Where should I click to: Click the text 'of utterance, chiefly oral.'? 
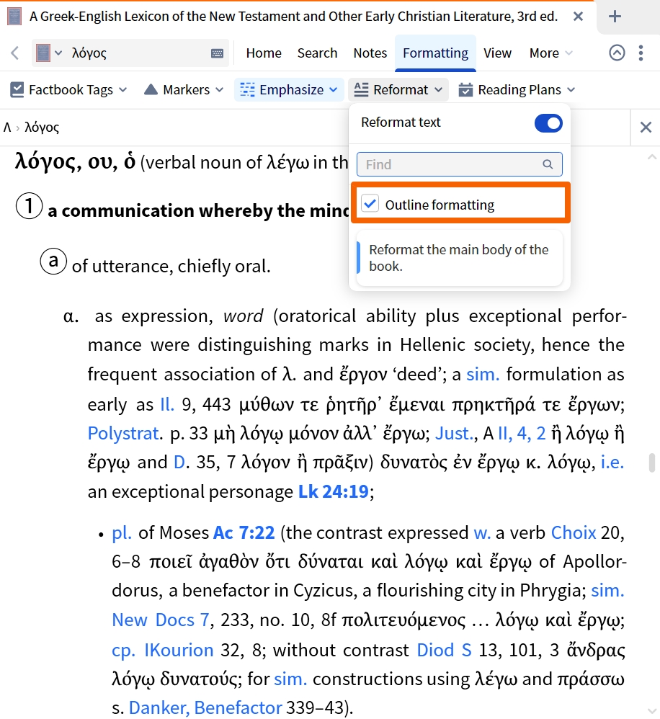171,266
